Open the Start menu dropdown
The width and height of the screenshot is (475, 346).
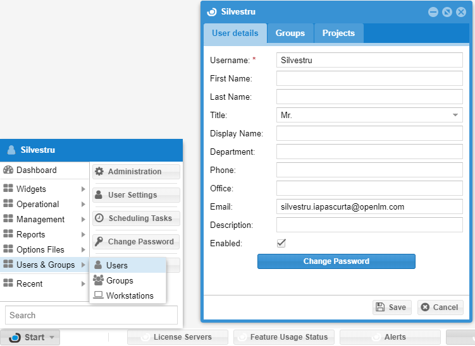point(30,337)
